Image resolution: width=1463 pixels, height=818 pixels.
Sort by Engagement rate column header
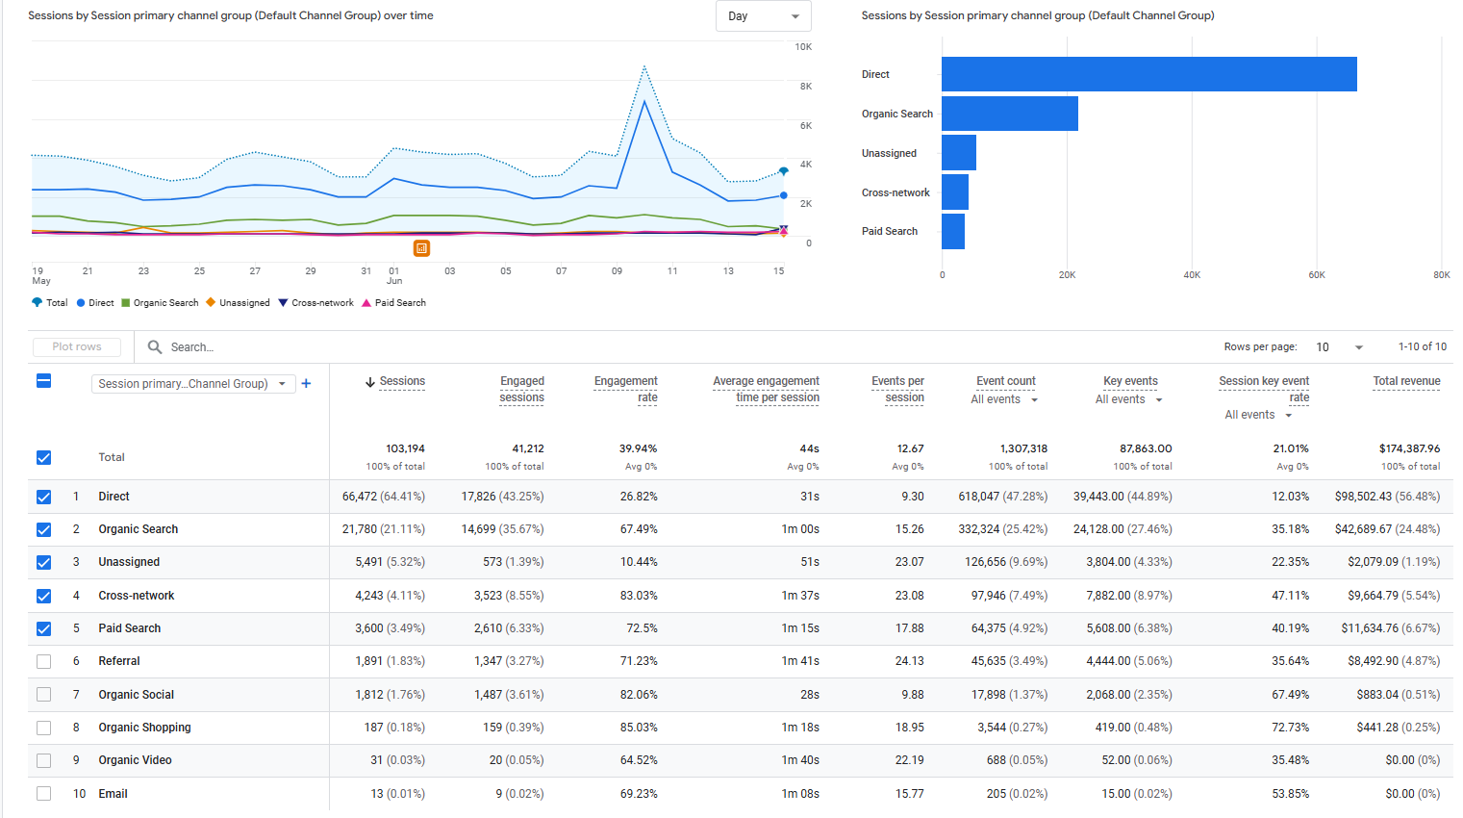(626, 390)
